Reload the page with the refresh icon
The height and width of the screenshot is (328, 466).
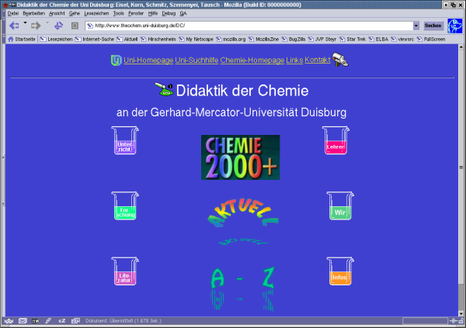click(58, 26)
